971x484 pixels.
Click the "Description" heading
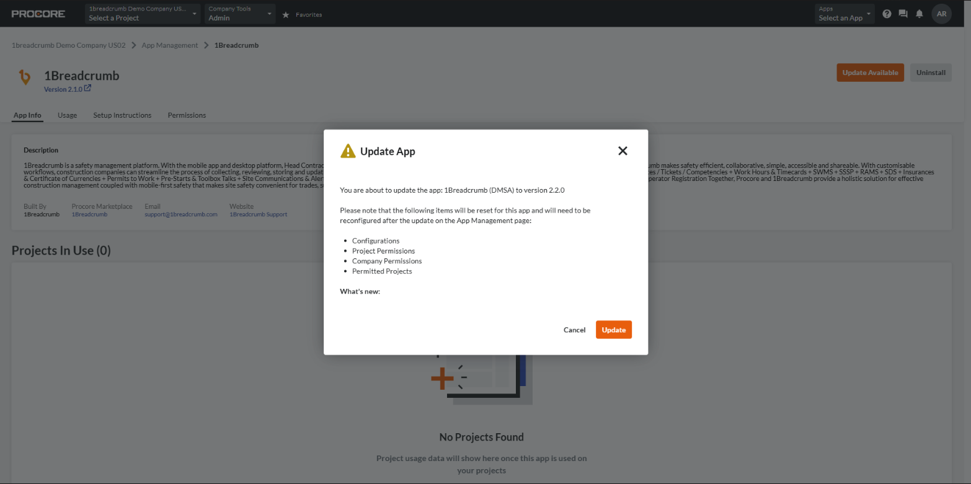pos(41,150)
